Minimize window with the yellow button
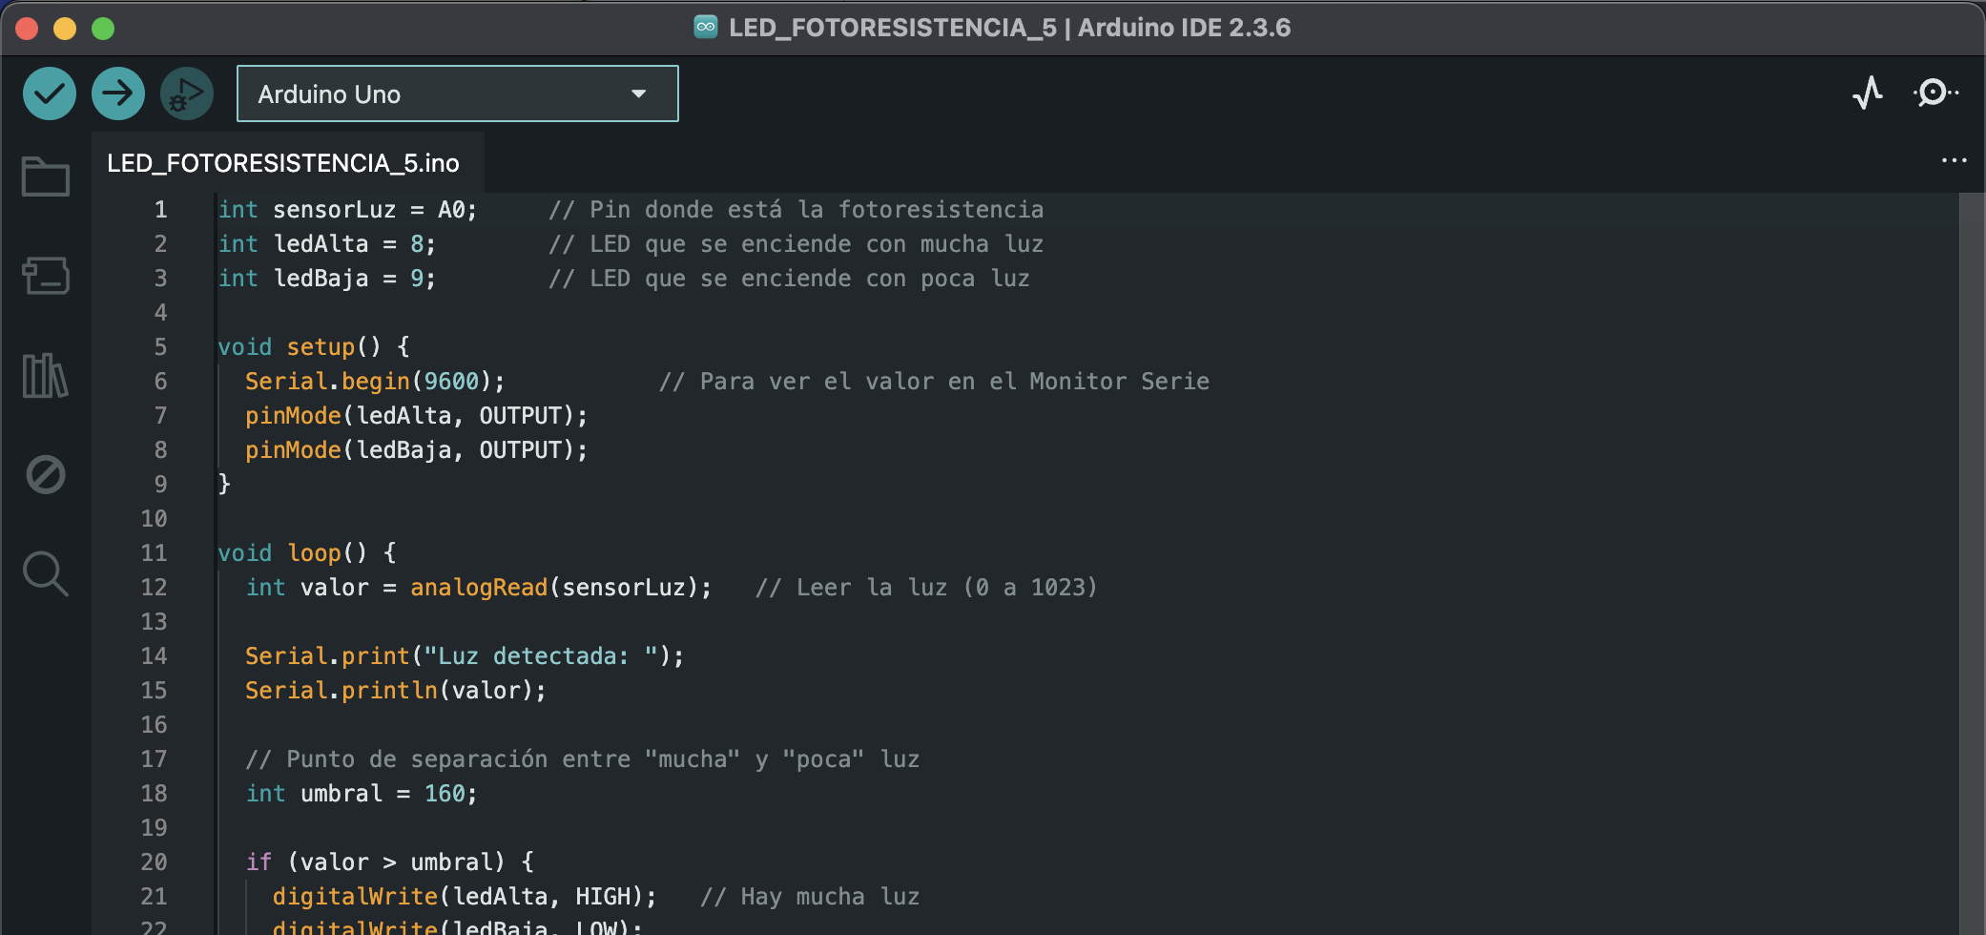This screenshot has width=1986, height=935. [65, 29]
